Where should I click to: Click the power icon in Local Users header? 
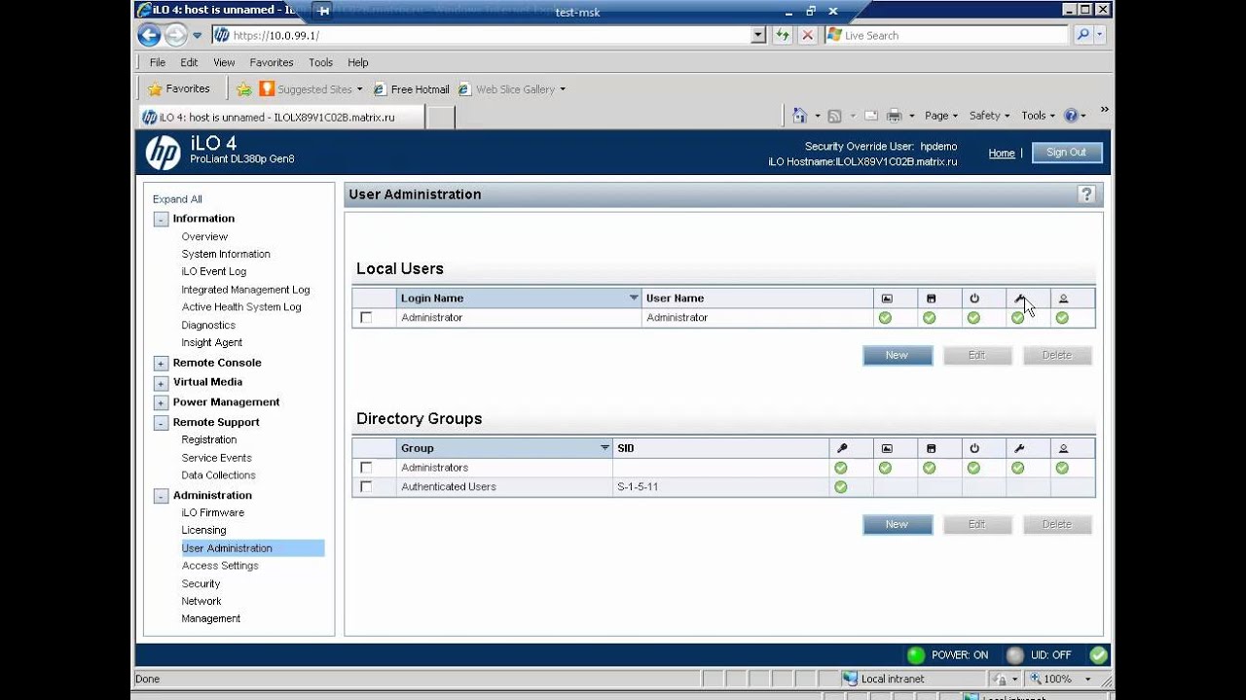tap(973, 298)
